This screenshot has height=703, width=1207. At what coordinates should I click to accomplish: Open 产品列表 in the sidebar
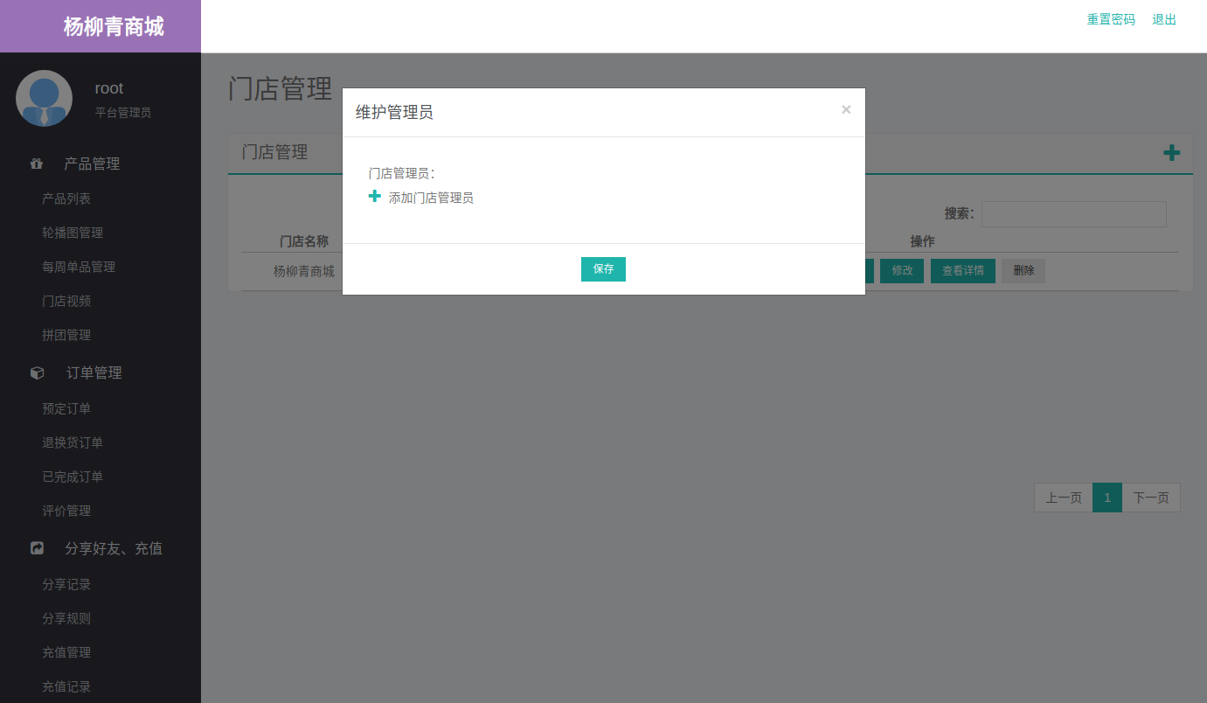click(x=66, y=198)
